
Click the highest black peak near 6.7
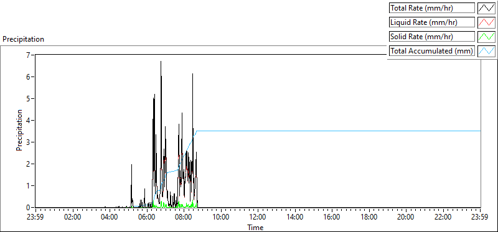pos(161,62)
